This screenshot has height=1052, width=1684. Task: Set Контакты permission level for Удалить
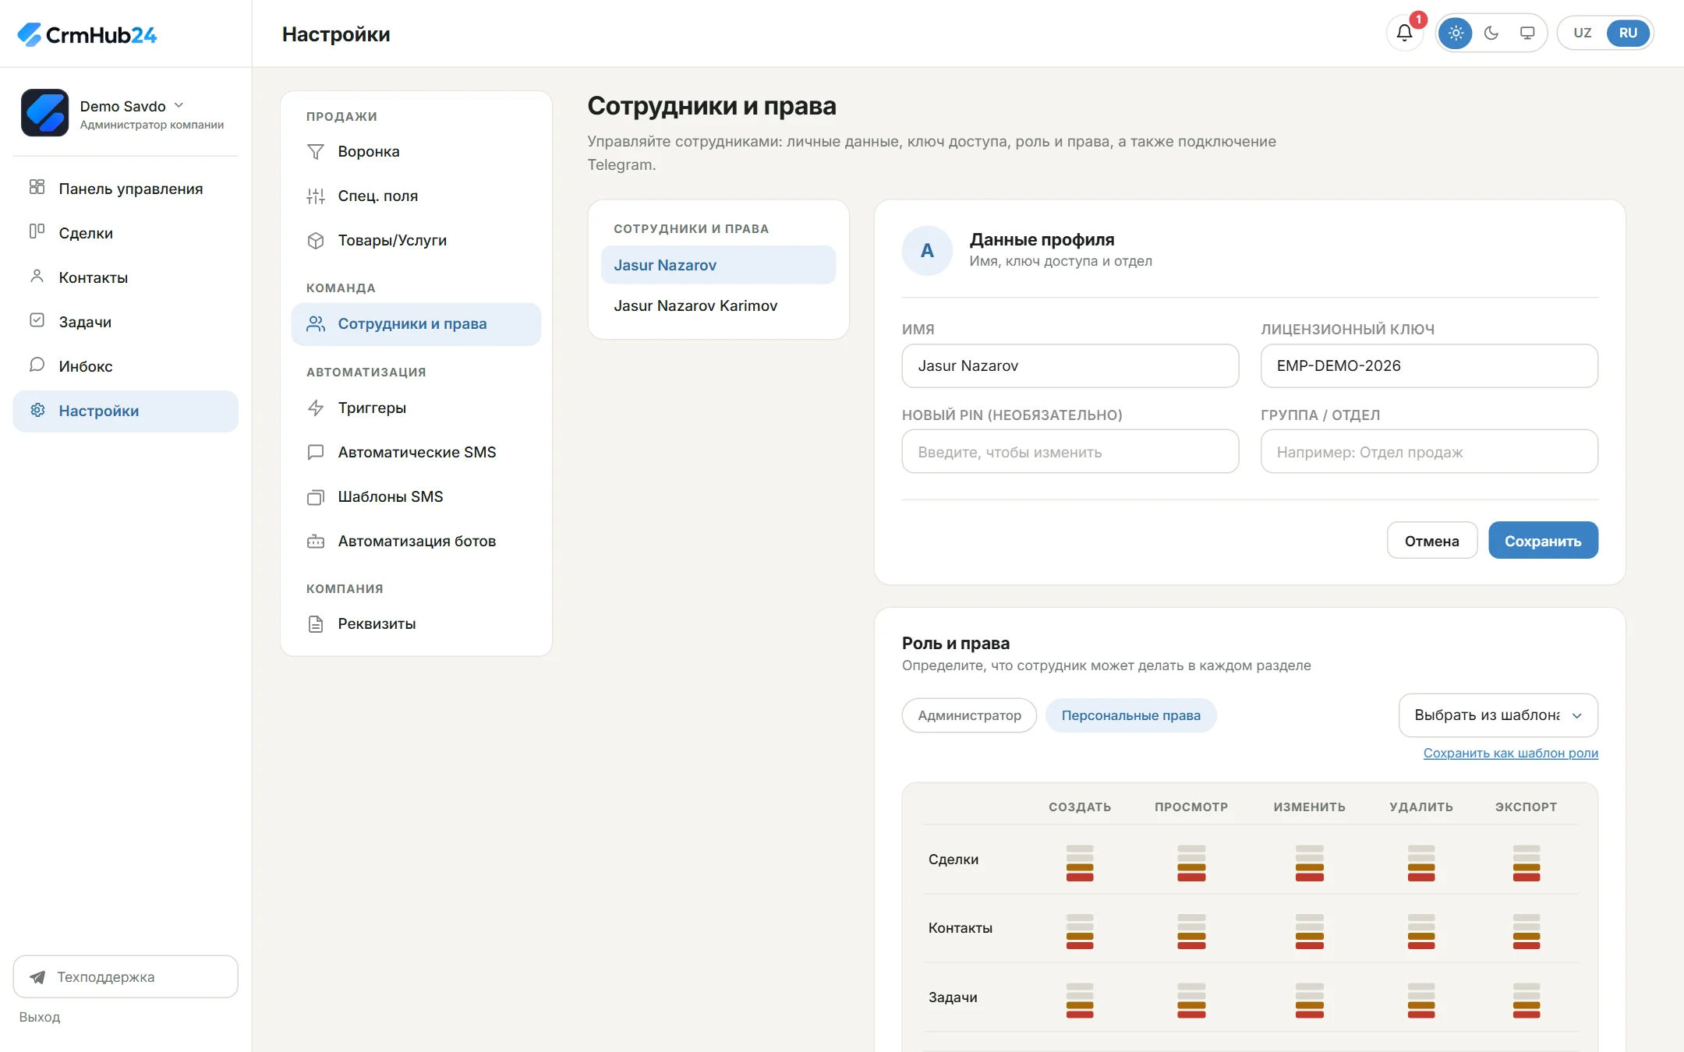pyautogui.click(x=1421, y=931)
